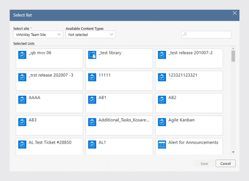Select the 'Alert for Announcements' list name
Screen dimensions: 249x181
[193, 142]
